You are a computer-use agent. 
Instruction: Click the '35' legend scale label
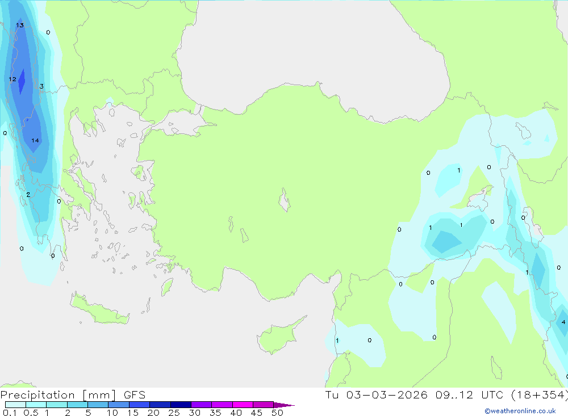215,413
